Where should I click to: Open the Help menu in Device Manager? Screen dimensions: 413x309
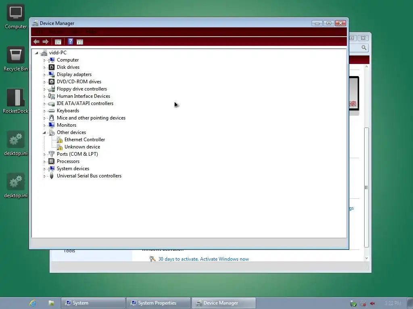click(x=91, y=32)
